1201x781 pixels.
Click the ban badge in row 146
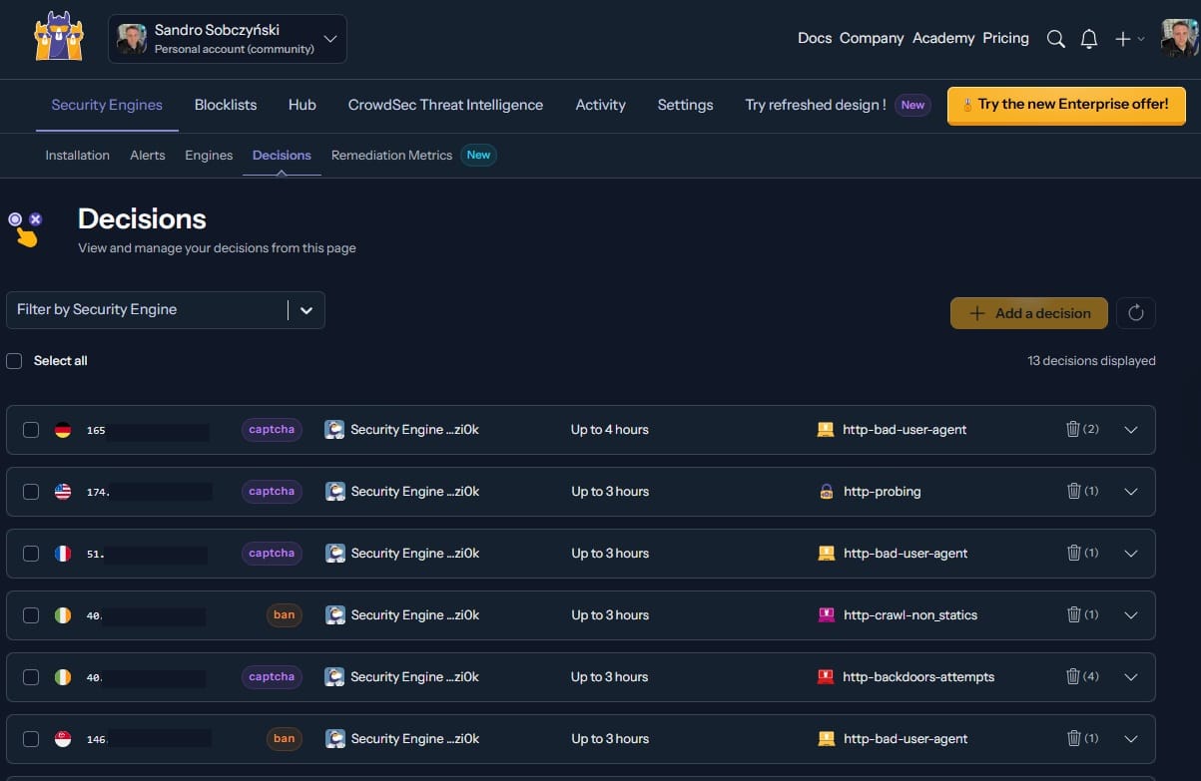coord(285,739)
